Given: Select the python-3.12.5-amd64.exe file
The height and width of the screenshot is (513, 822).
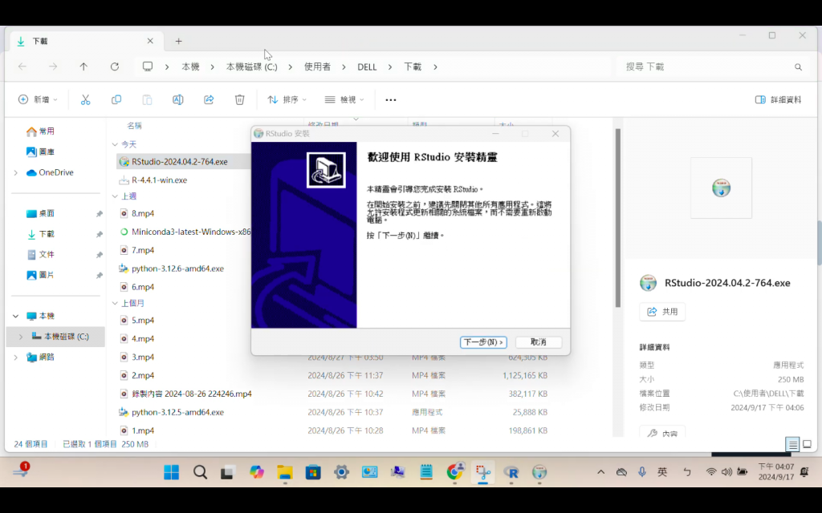Looking at the screenshot, I should point(177,412).
